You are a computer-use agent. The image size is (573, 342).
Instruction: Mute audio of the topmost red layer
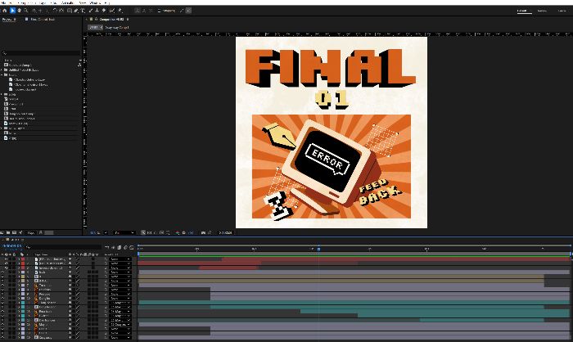coord(7,259)
